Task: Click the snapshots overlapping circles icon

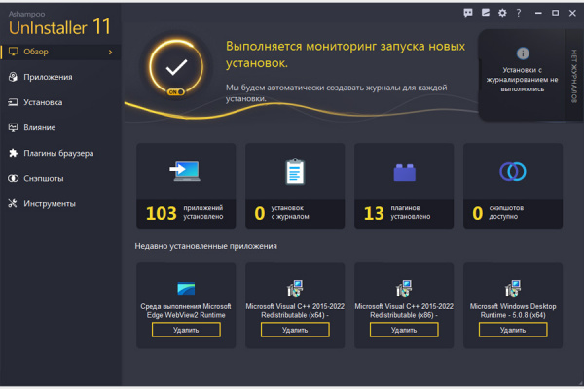Action: 513,171
